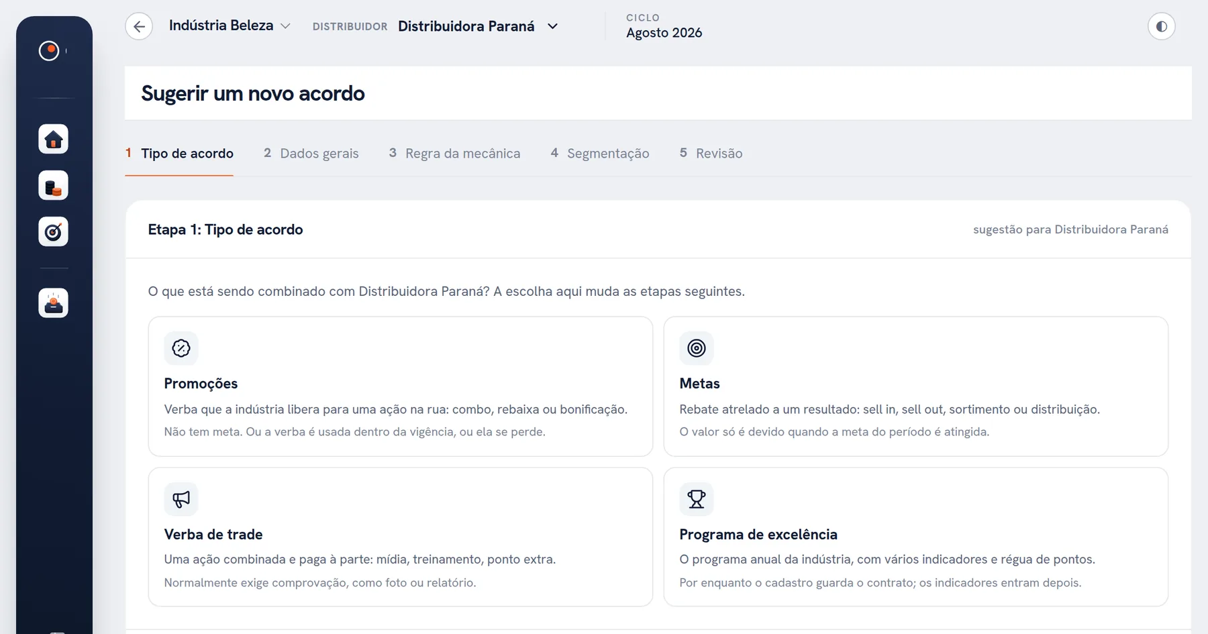Switch to Regra da mecânica step
1208x634 pixels.
point(454,153)
